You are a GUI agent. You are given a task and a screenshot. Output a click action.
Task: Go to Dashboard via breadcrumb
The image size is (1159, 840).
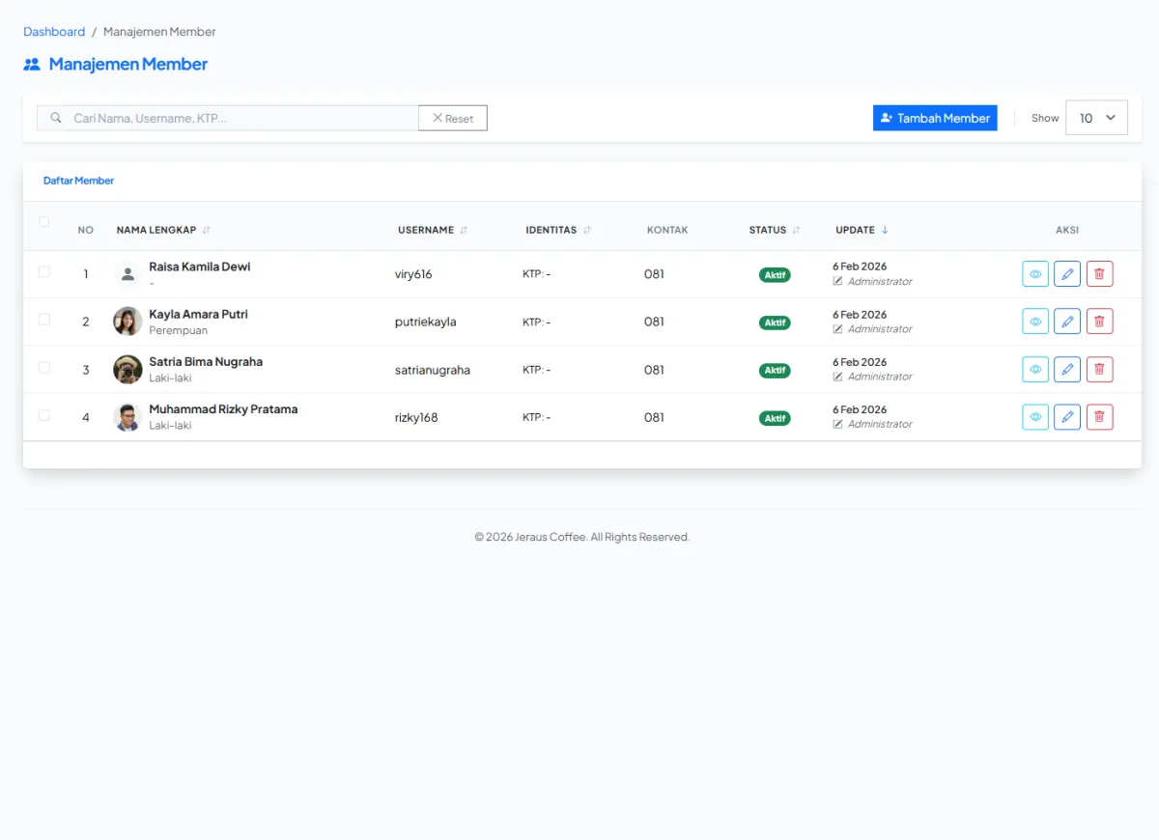[54, 32]
